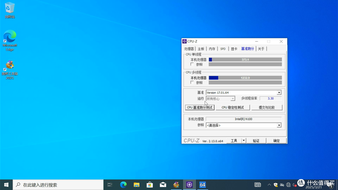Enable 参照 checkbox under CPU 单线程
Image resolution: width=338 pixels, height=190 pixels.
[192, 64]
